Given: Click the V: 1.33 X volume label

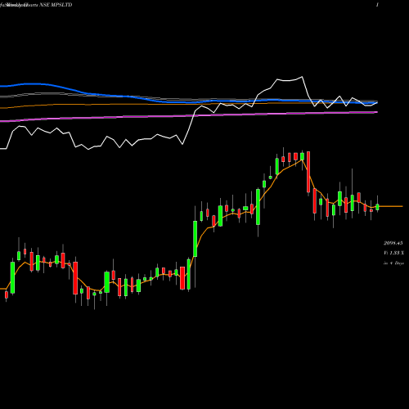Looking at the screenshot, I should (393, 253).
